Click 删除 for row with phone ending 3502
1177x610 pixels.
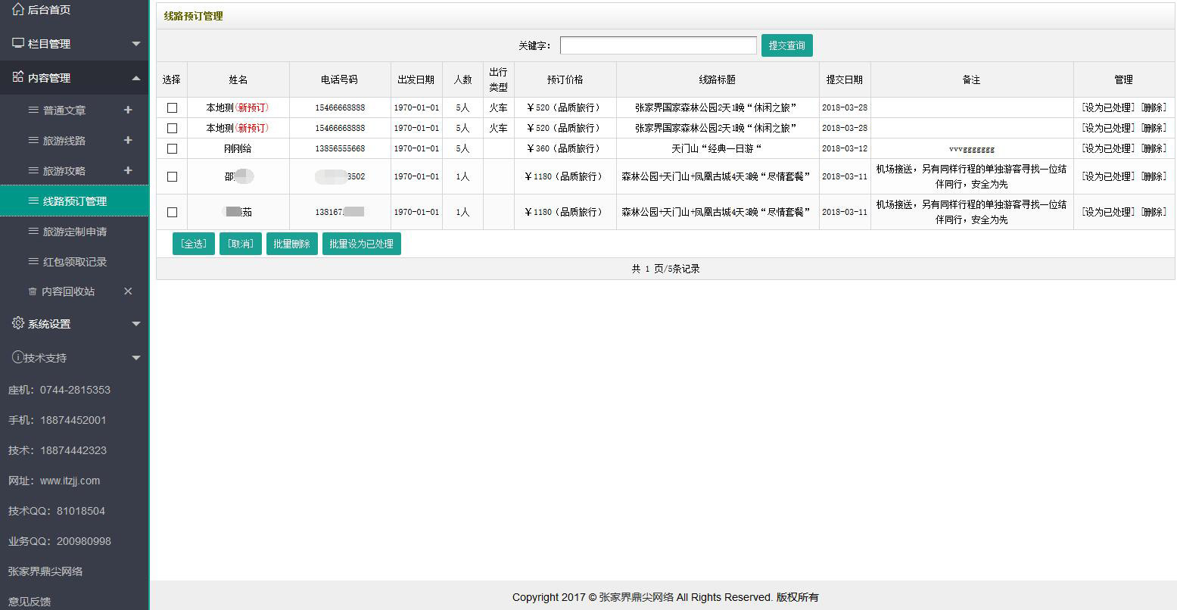pyautogui.click(x=1154, y=176)
